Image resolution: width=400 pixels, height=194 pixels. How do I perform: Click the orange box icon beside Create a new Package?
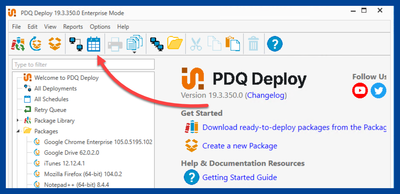pos(191,146)
